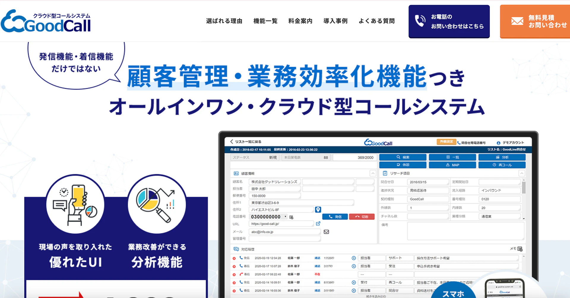This screenshot has width=570, height=298.
Task: Click the orange 外線設定 button
Action: point(446,142)
